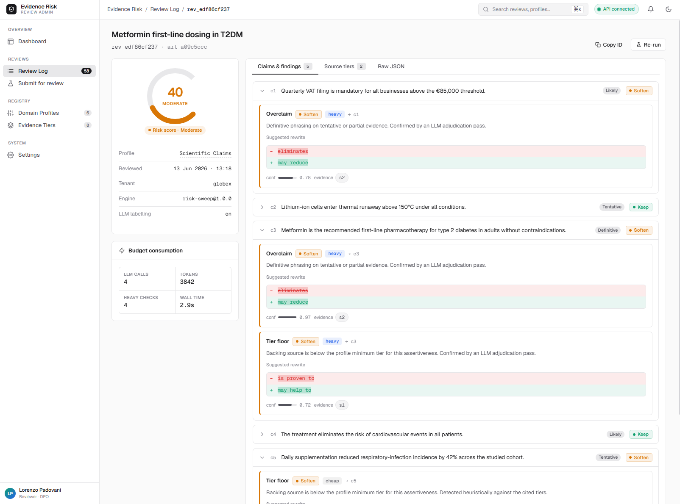This screenshot has width=680, height=504.
Task: Click the Evidence Tiers layers icon
Action: coord(11,125)
